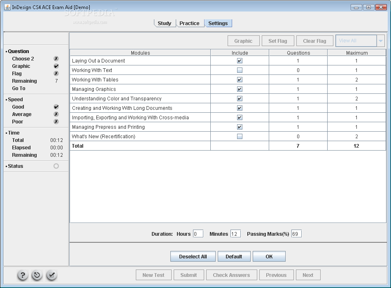Switch to the Study tab
The width and height of the screenshot is (391, 288).
coord(164,23)
